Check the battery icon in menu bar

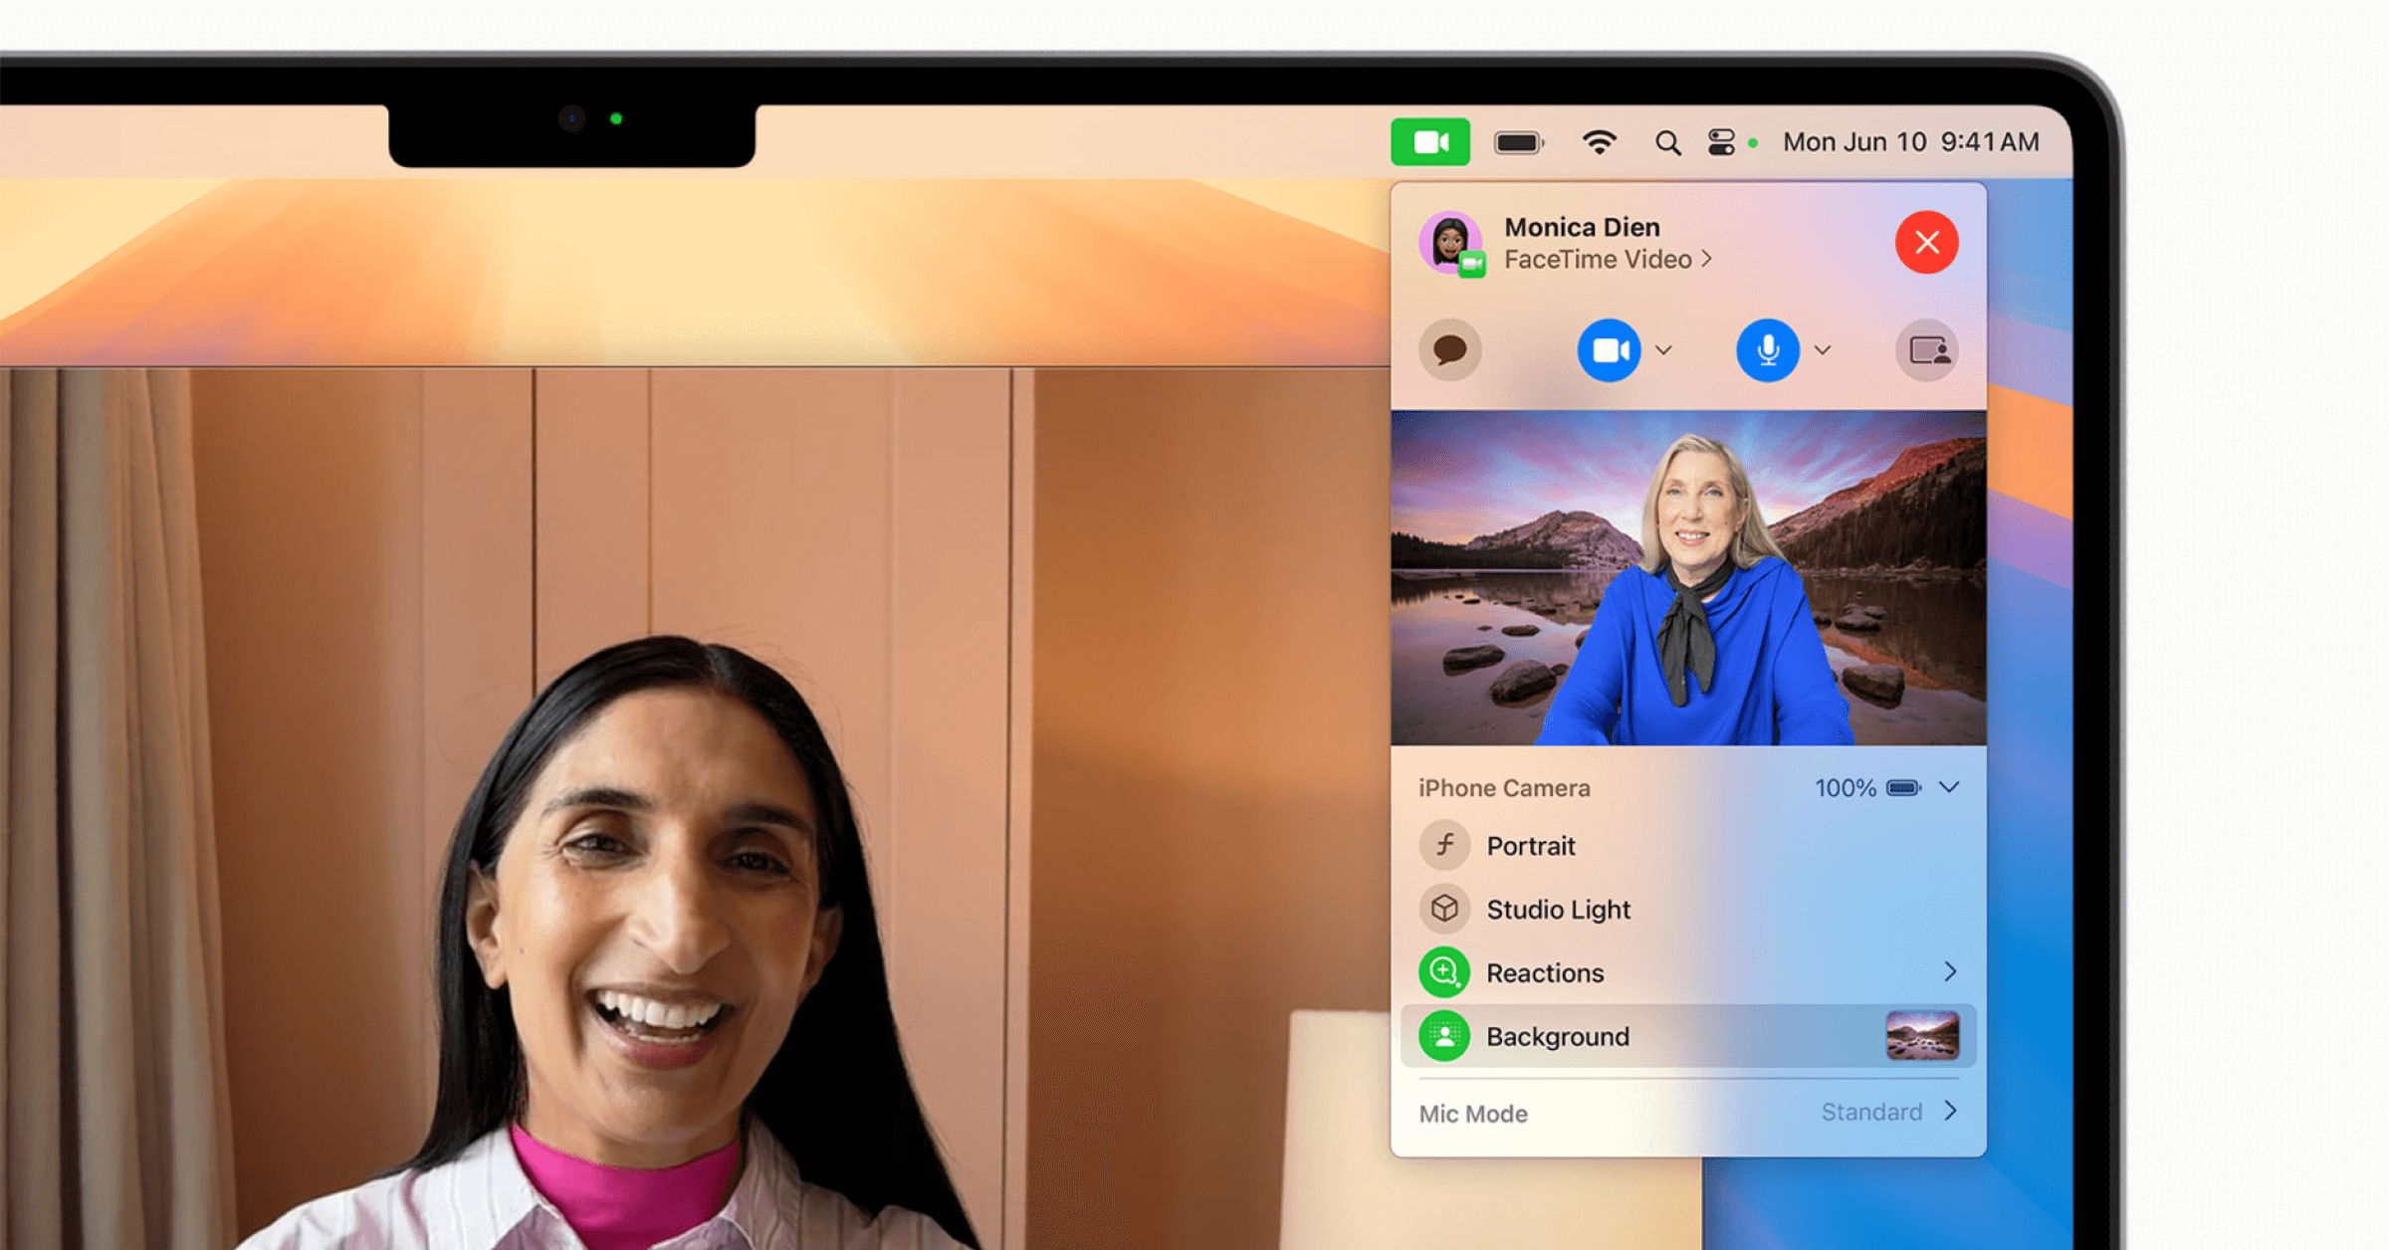tap(1518, 143)
